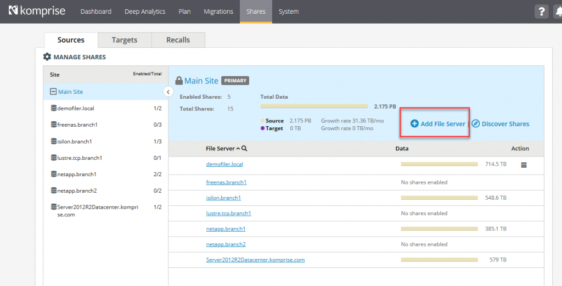The image size is (562, 286).
Task: Click the 385.1 TB value for netapp.branch1
Action: tap(496, 229)
